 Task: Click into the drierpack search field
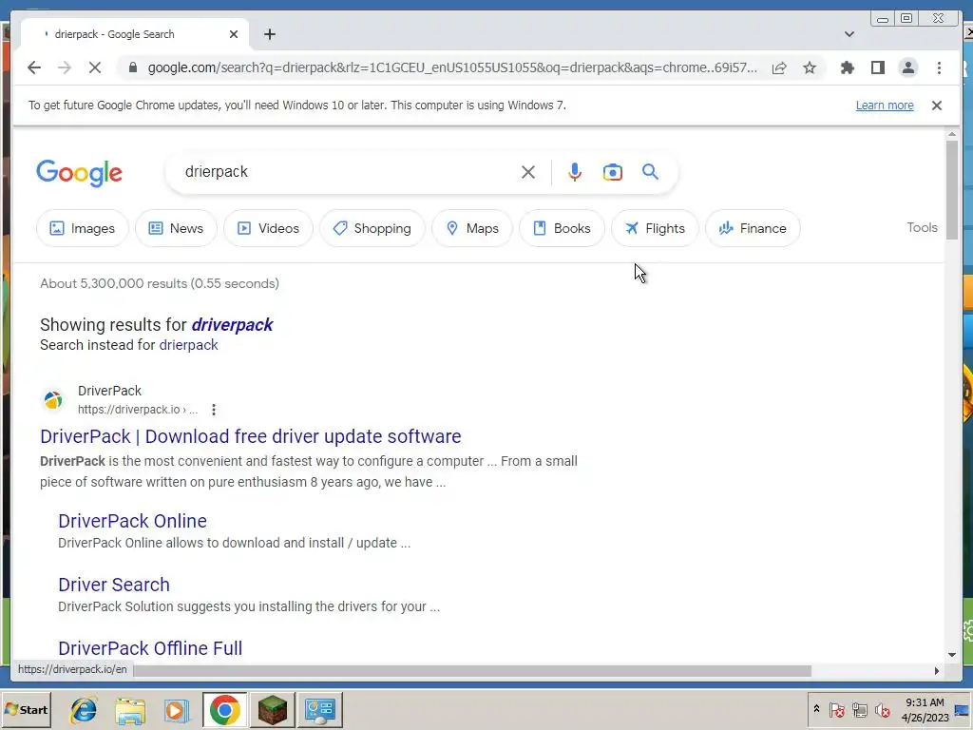click(x=348, y=172)
